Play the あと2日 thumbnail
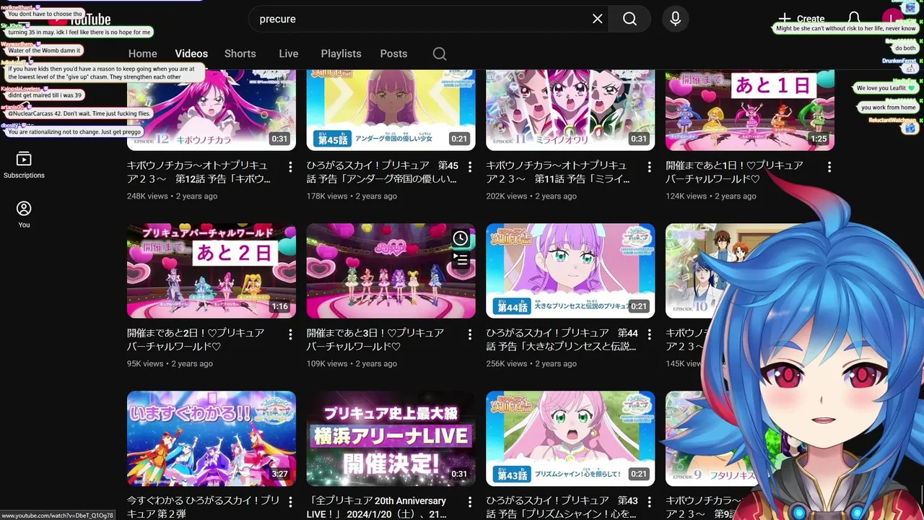 tap(212, 271)
